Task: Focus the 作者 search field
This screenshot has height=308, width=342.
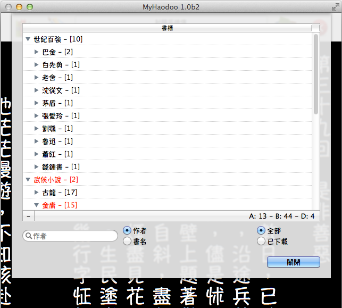Action: (x=70, y=236)
